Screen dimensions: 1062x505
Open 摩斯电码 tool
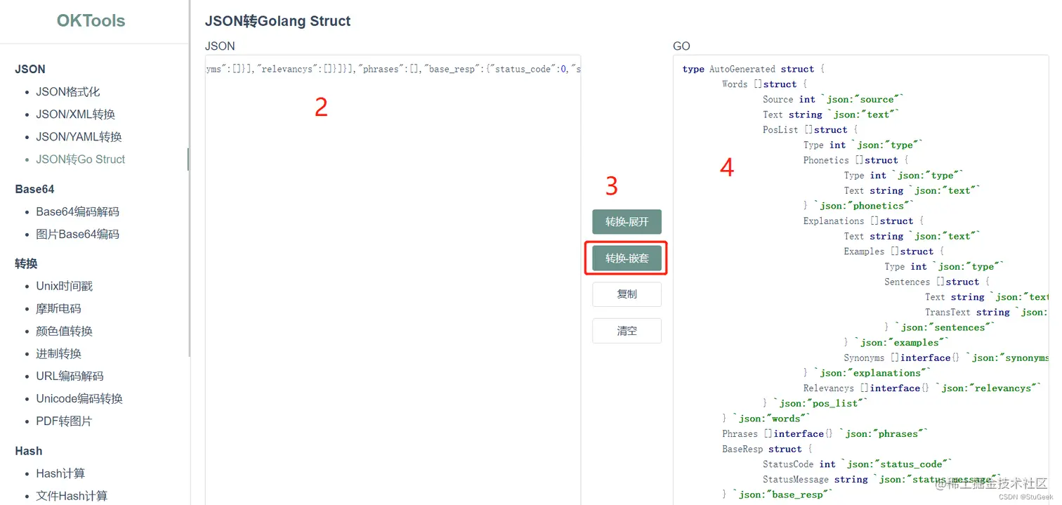[59, 309]
